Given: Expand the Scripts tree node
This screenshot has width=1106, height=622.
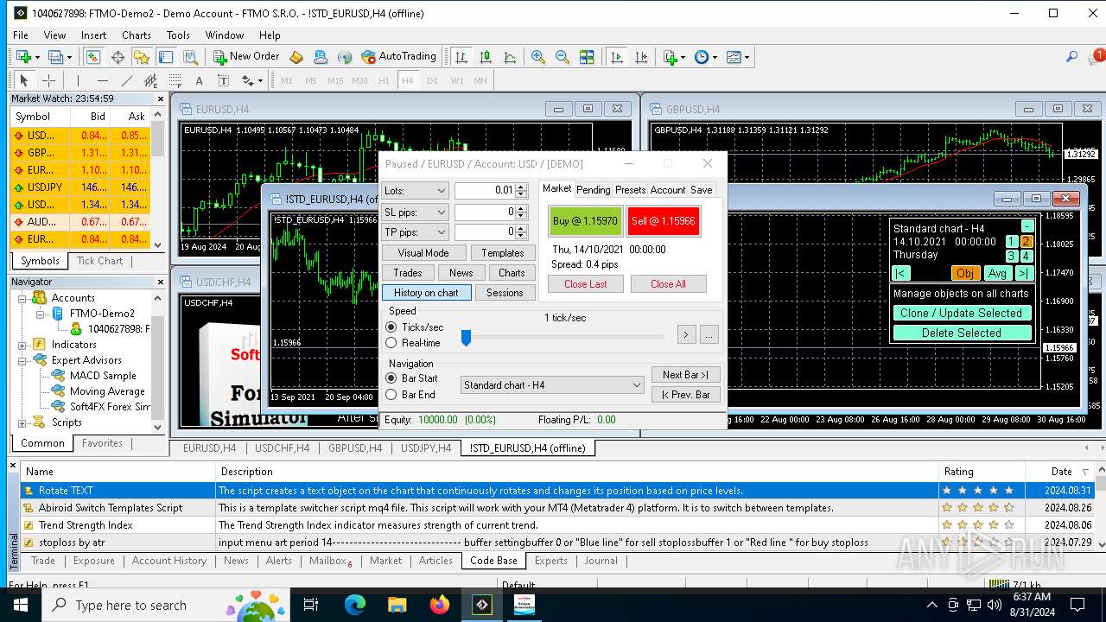Looking at the screenshot, I should coord(23,422).
